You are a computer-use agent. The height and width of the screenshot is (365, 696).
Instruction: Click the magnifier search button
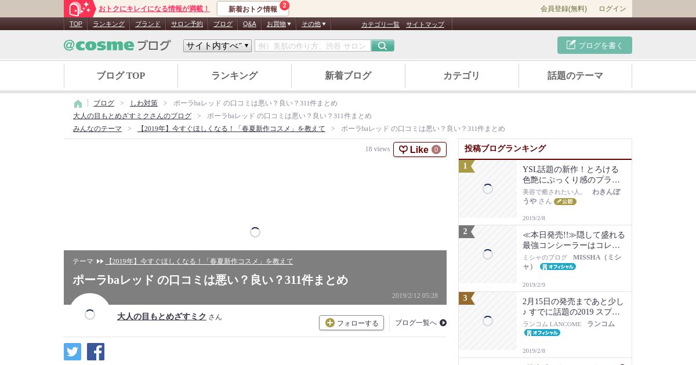383,46
